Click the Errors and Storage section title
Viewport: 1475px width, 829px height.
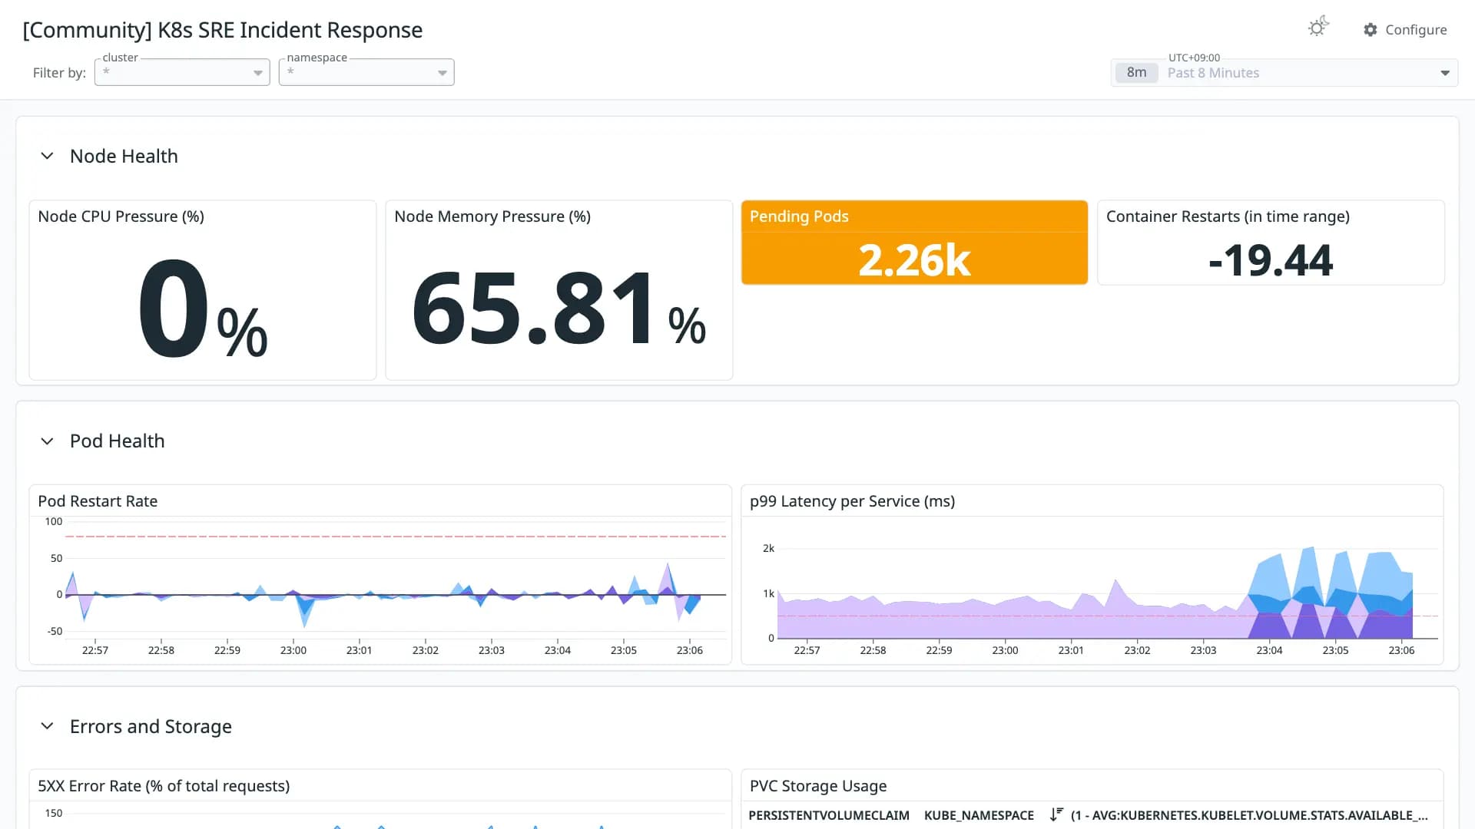point(151,726)
